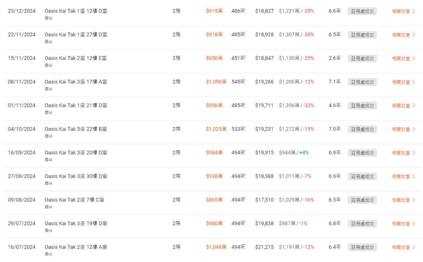Open Oasis Kai Tak 1座 27樓 D室 entry
The width and height of the screenshot is (423, 262).
pyautogui.click(x=76, y=35)
